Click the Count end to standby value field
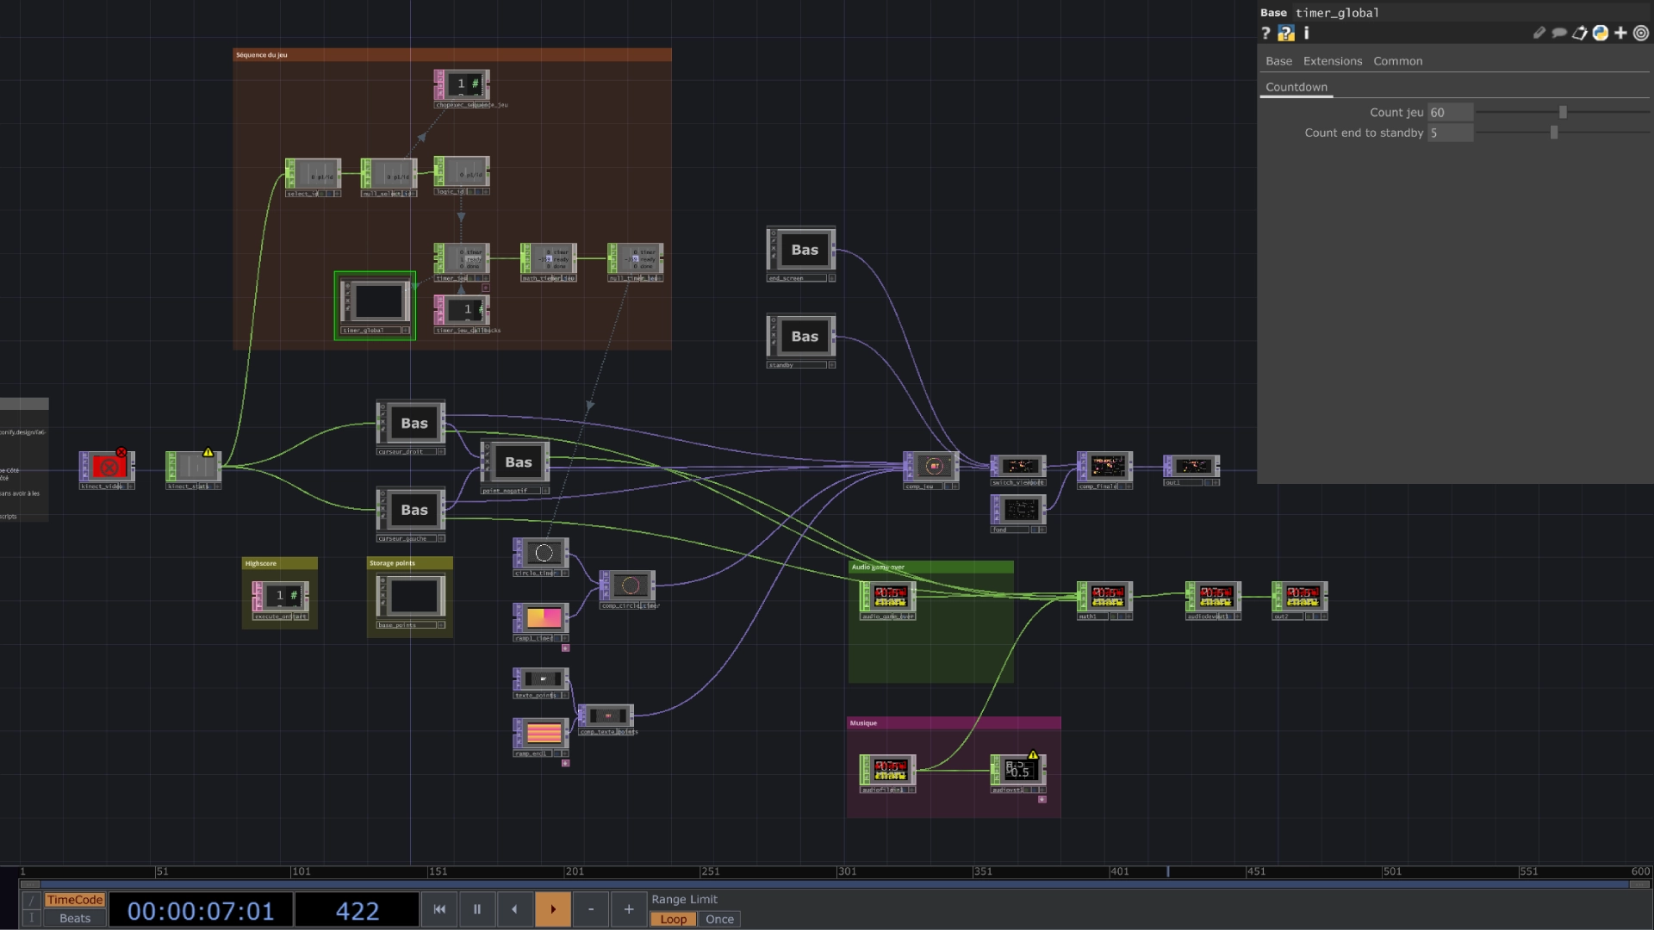1654x930 pixels. 1451,133
